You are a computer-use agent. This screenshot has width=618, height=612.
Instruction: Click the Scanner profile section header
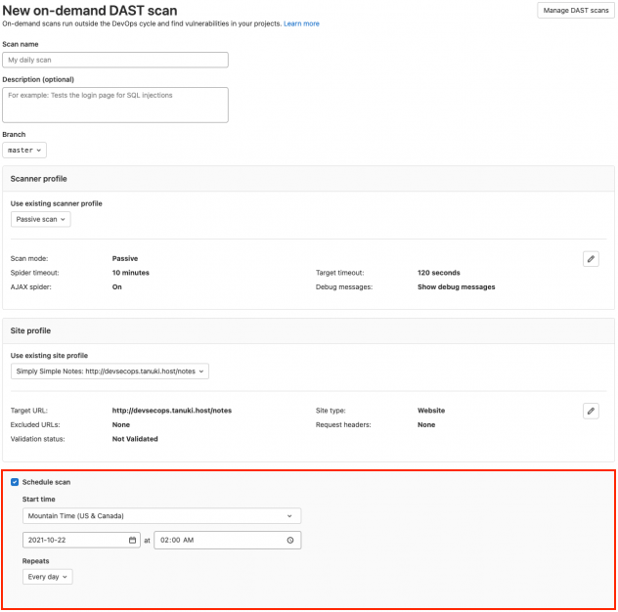pyautogui.click(x=38, y=179)
